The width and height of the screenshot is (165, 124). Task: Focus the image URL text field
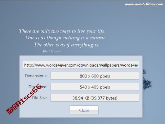(81, 65)
